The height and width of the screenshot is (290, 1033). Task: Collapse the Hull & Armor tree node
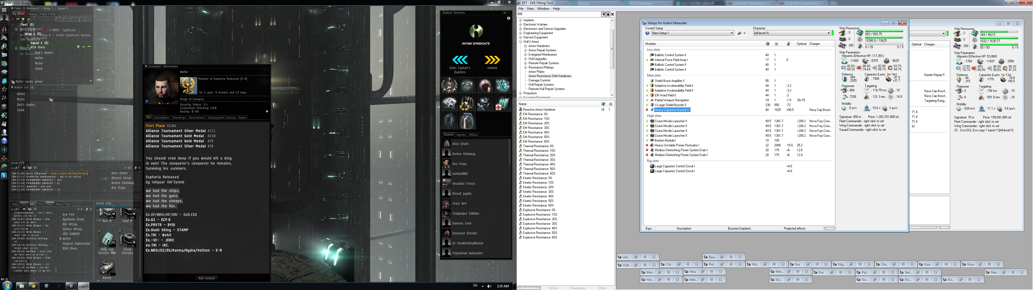(x=521, y=42)
